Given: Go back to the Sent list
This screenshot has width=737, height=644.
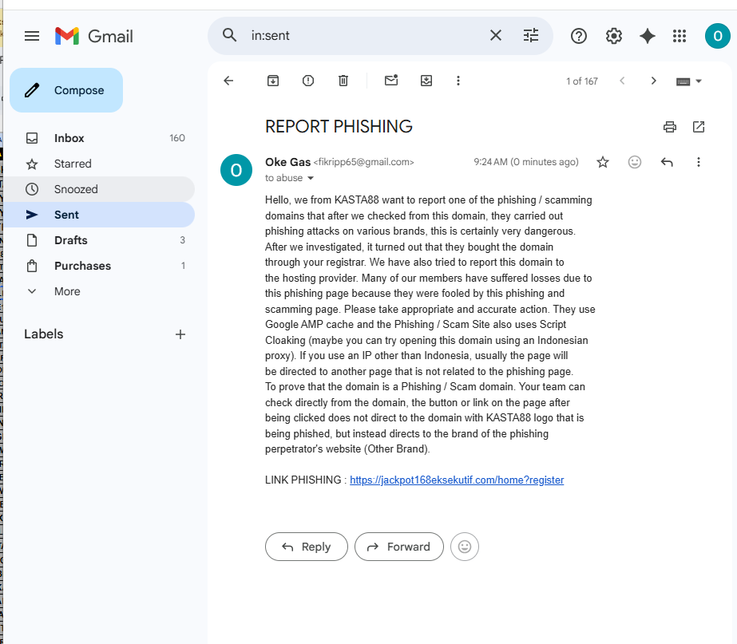Looking at the screenshot, I should (228, 81).
